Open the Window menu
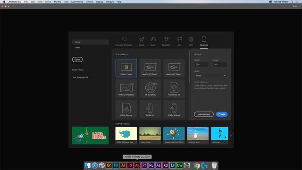The height and width of the screenshot is (170, 302). pyautogui.click(x=109, y=2)
